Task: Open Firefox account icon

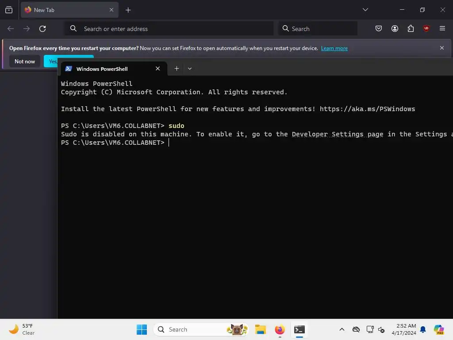Action: pos(395,28)
